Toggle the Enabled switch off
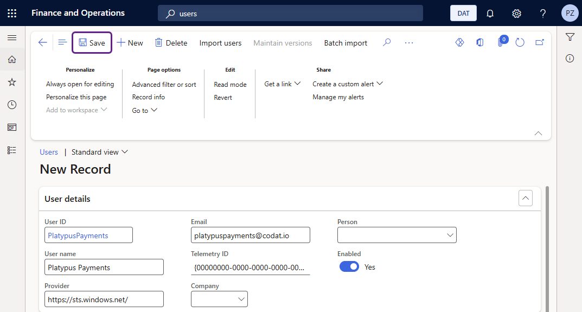 point(349,267)
